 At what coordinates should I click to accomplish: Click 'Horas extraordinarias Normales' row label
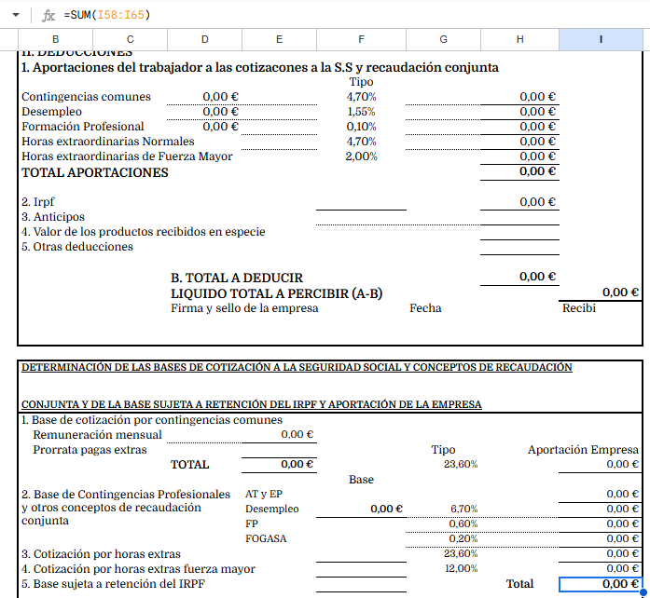pyautogui.click(x=108, y=142)
